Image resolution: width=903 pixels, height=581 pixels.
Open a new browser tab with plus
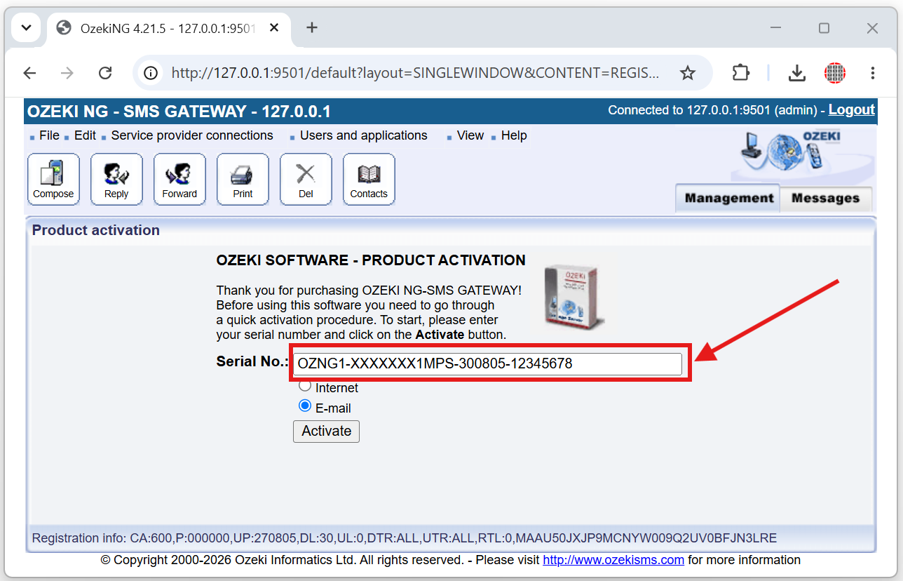click(312, 27)
